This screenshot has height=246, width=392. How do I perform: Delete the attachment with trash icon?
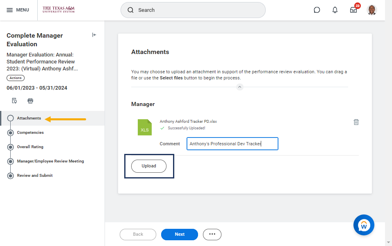click(356, 122)
